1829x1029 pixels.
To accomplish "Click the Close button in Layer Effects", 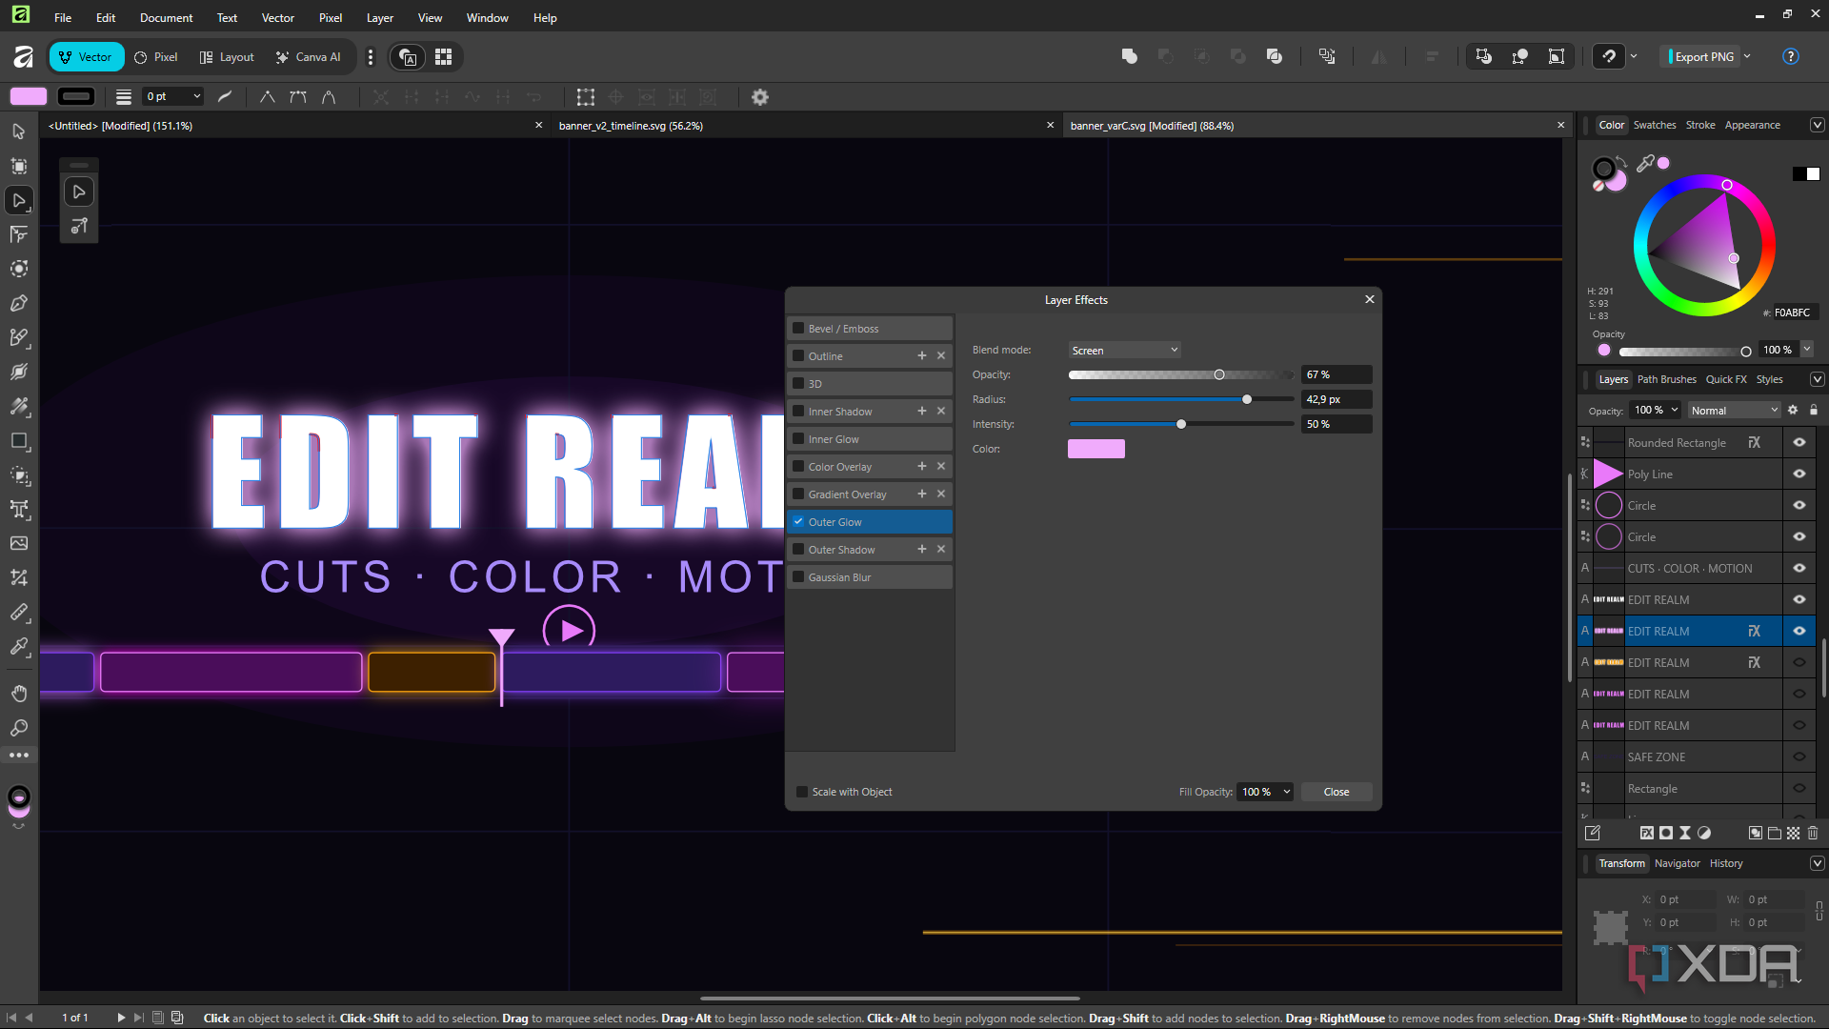I will [1336, 792].
